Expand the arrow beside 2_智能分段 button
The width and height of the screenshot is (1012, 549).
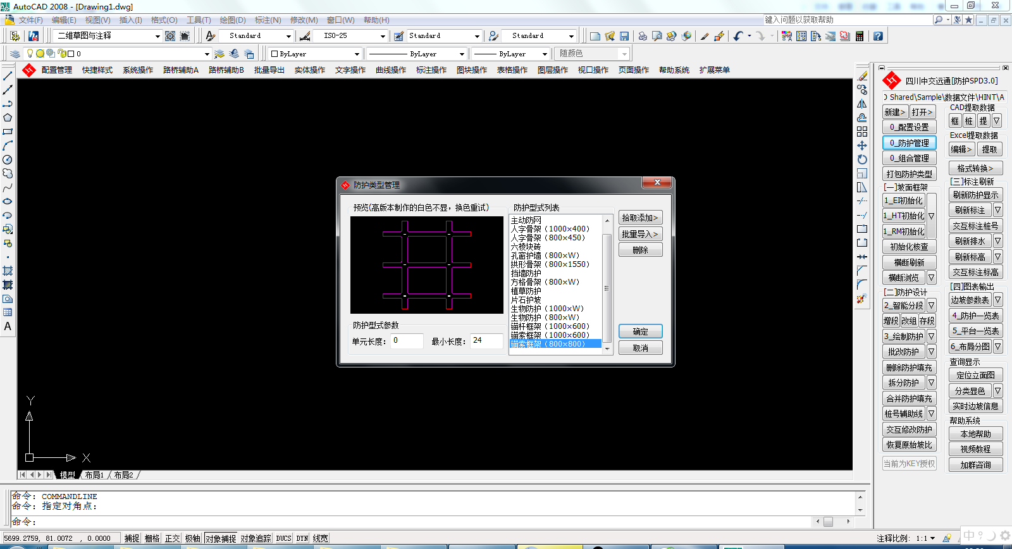[x=932, y=305]
